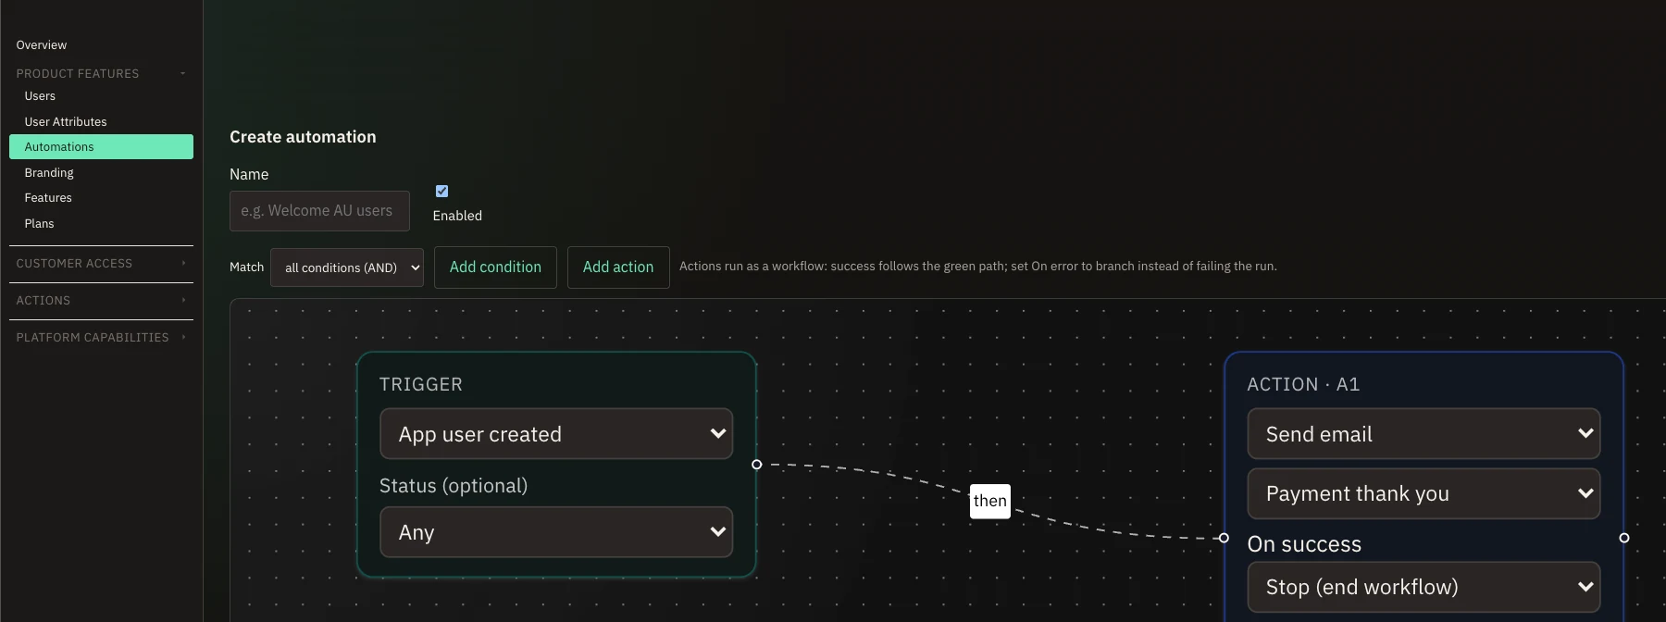Image resolution: width=1666 pixels, height=622 pixels.
Task: Click the action A1 output handle
Action: tap(1624, 538)
